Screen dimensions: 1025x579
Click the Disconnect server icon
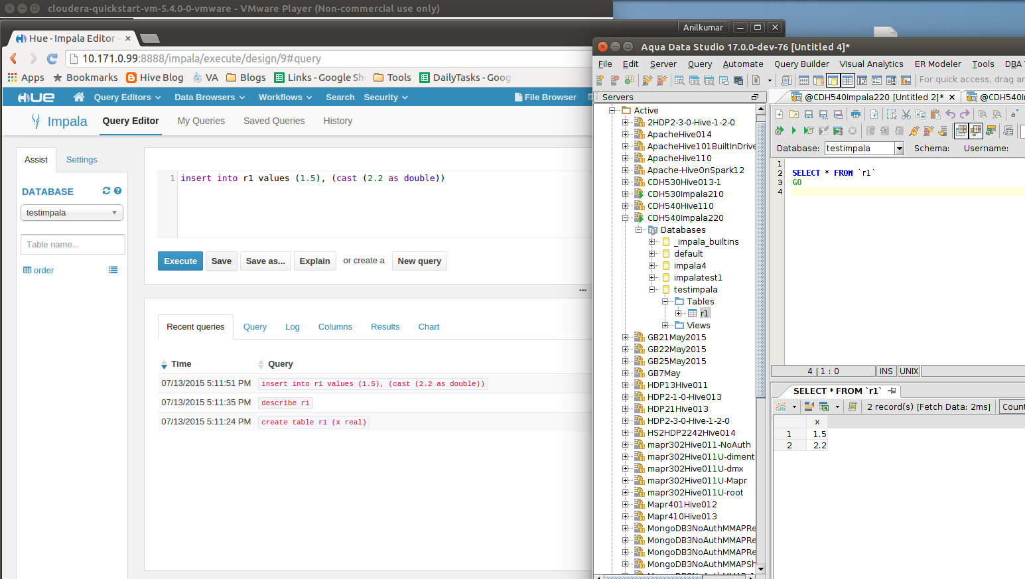[927, 131]
